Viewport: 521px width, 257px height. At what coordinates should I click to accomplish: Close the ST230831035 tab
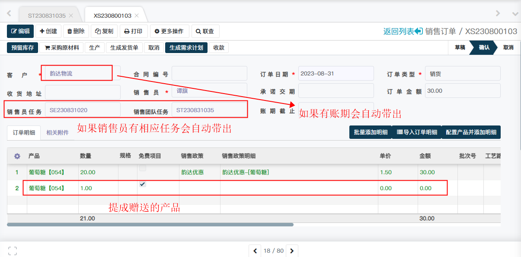[x=71, y=16]
